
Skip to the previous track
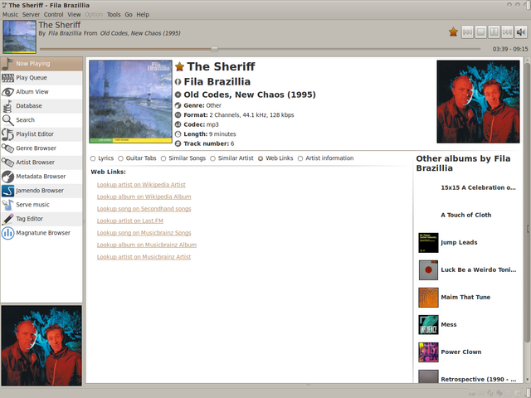(467, 32)
